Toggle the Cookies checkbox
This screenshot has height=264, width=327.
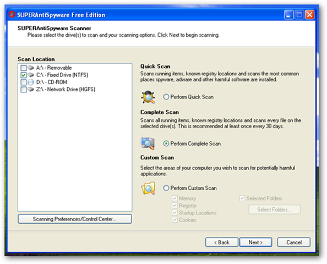pos(175,220)
